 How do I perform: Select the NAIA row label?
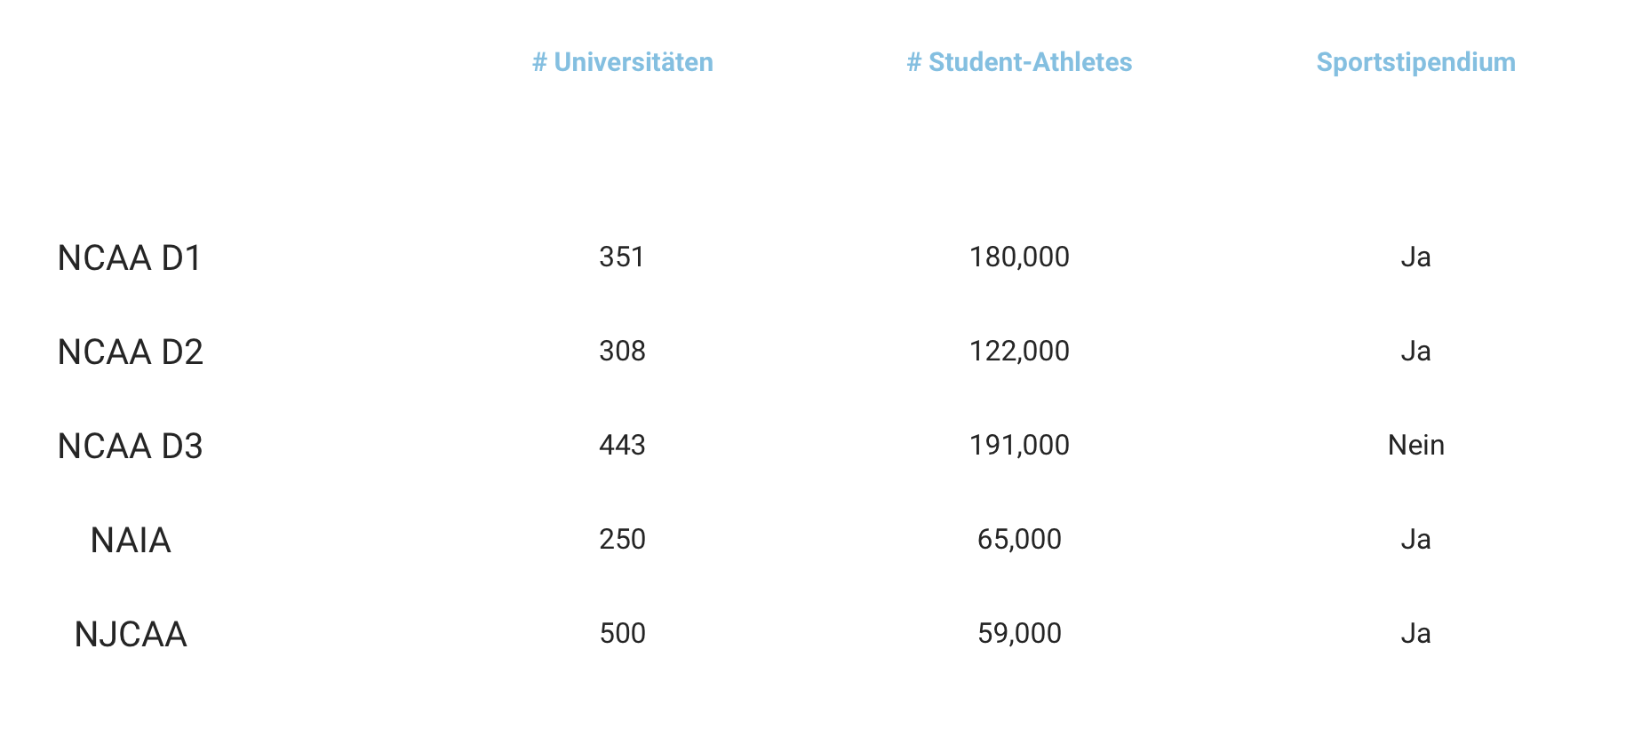(x=131, y=541)
